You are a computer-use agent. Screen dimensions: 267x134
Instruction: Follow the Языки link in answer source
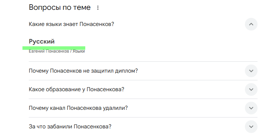[79, 51]
